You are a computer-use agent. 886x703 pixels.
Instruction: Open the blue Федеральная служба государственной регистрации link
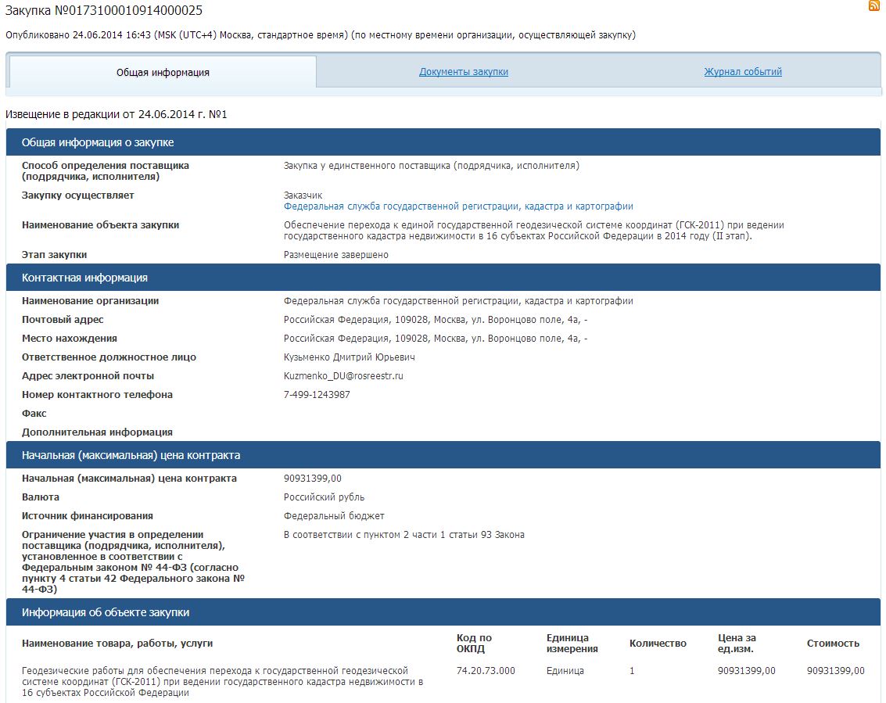pos(458,206)
